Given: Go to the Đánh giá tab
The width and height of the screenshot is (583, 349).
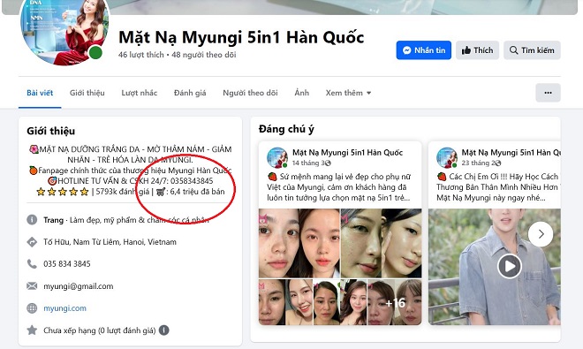Looking at the screenshot, I should pos(190,93).
